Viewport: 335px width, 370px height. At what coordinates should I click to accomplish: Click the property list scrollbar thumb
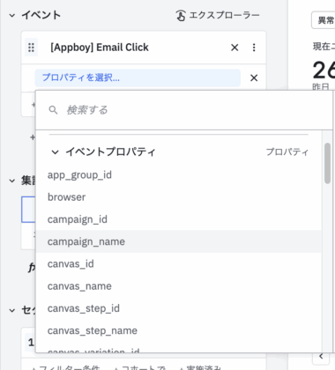click(327, 163)
